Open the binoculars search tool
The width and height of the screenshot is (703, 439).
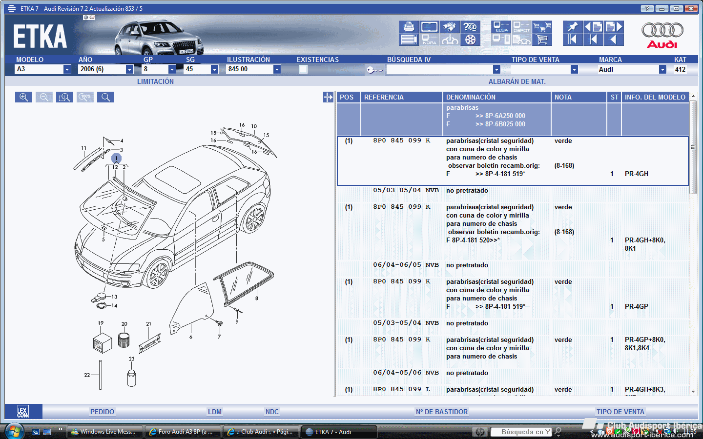[x=450, y=27]
